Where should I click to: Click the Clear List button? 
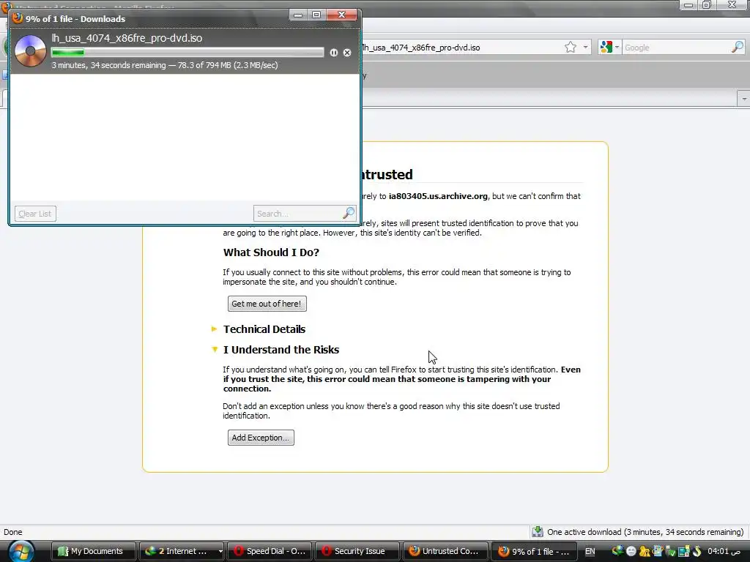tap(35, 214)
